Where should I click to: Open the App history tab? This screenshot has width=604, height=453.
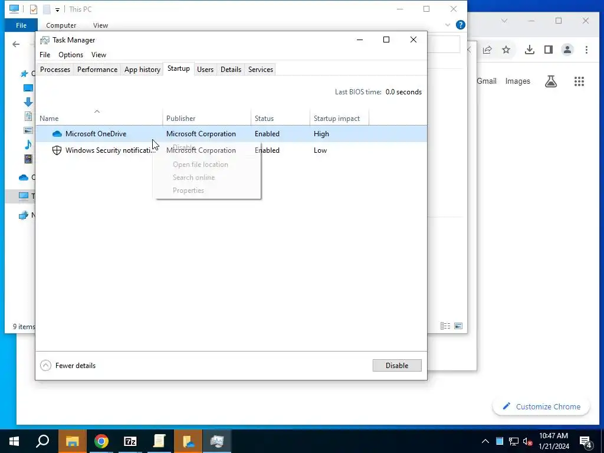coord(142,70)
